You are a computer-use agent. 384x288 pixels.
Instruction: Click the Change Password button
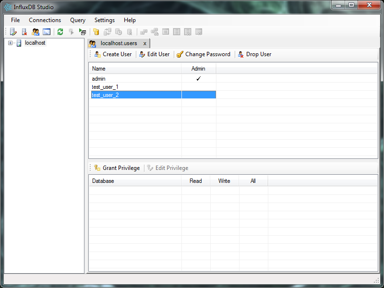click(204, 54)
